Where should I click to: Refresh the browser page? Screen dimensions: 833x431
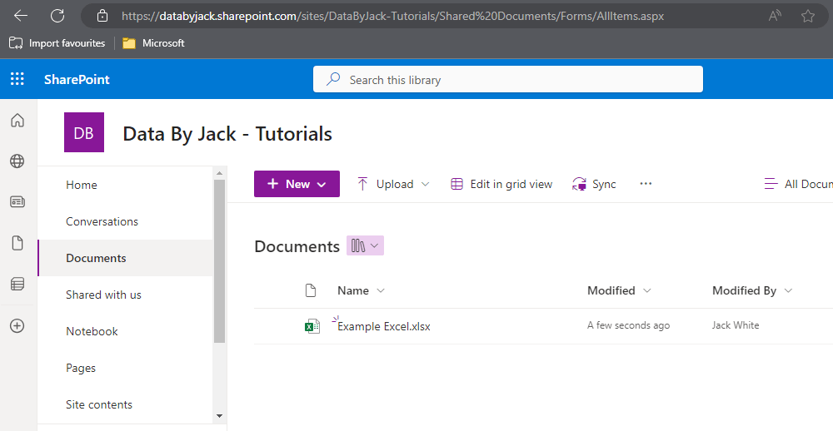[x=57, y=16]
